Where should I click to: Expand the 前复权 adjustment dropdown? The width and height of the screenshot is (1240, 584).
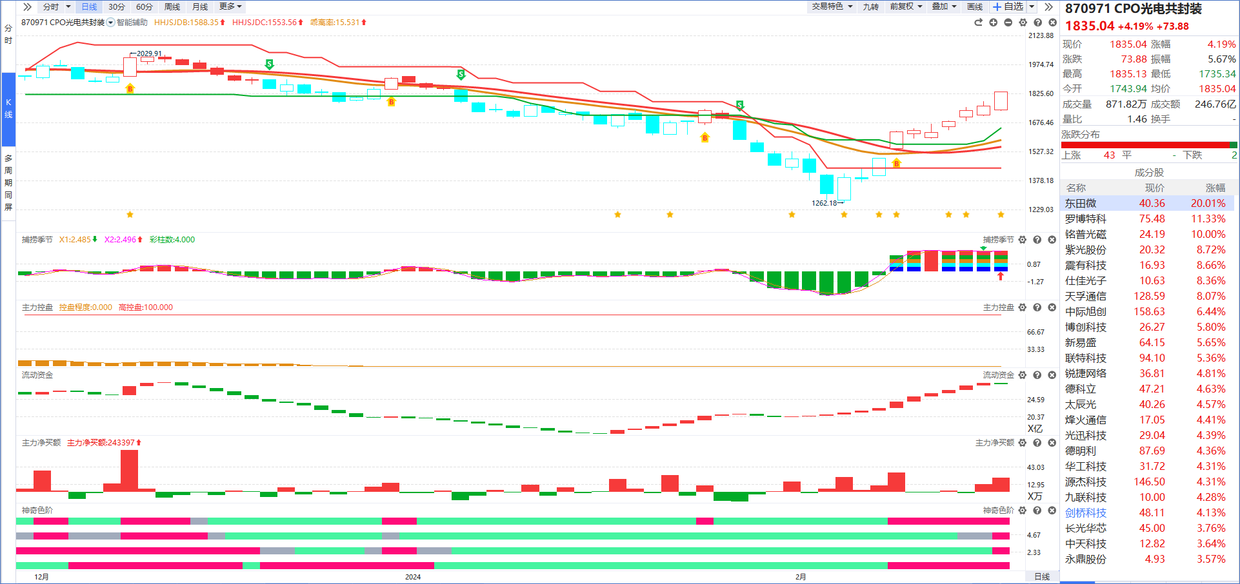[906, 6]
